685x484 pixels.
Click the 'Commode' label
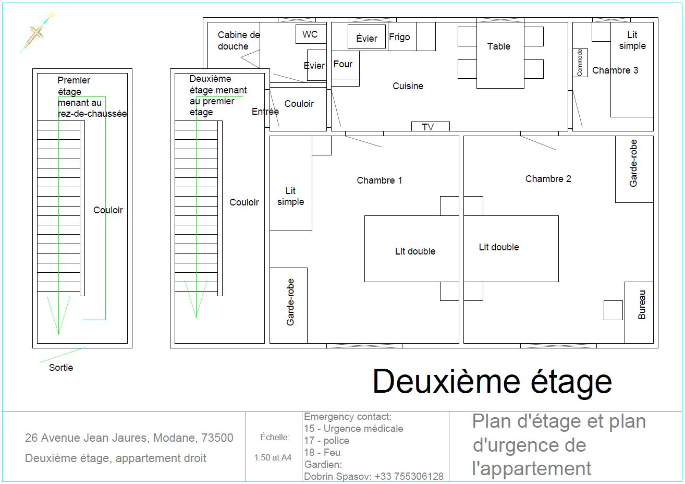(x=579, y=63)
